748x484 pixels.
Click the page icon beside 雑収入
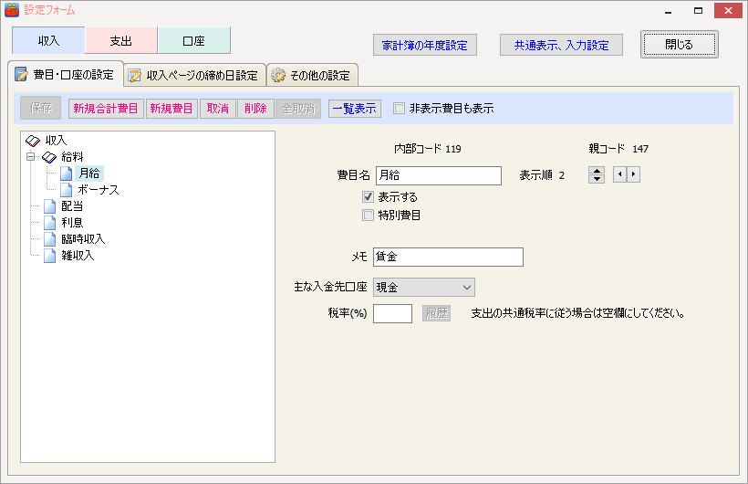tap(49, 256)
